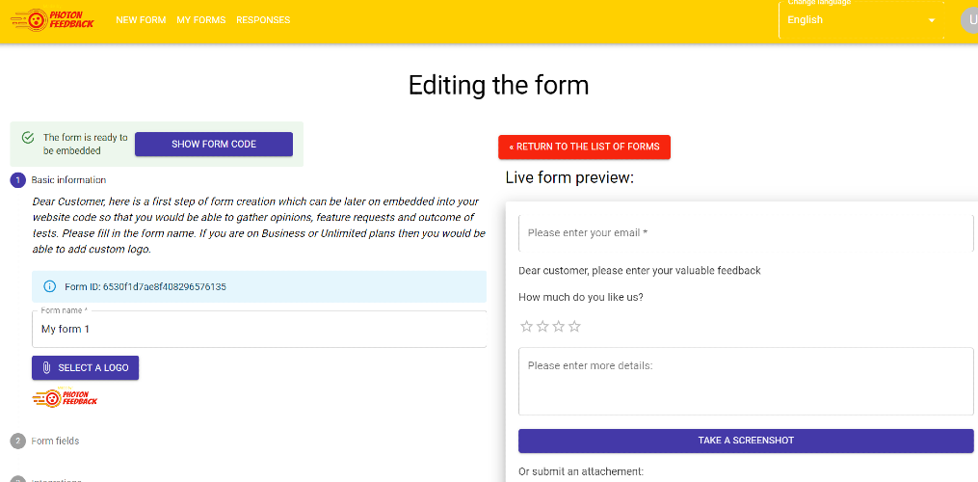Click the TAKE A SCREENSHOT button
The width and height of the screenshot is (978, 482).
point(746,441)
